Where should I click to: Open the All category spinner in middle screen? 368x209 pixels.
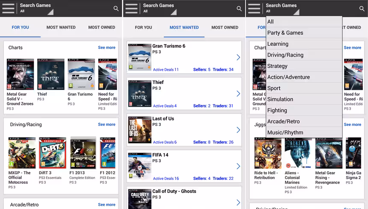coord(160,9)
